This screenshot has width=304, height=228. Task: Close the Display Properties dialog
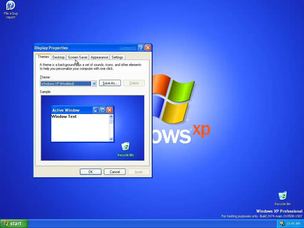tap(148, 48)
